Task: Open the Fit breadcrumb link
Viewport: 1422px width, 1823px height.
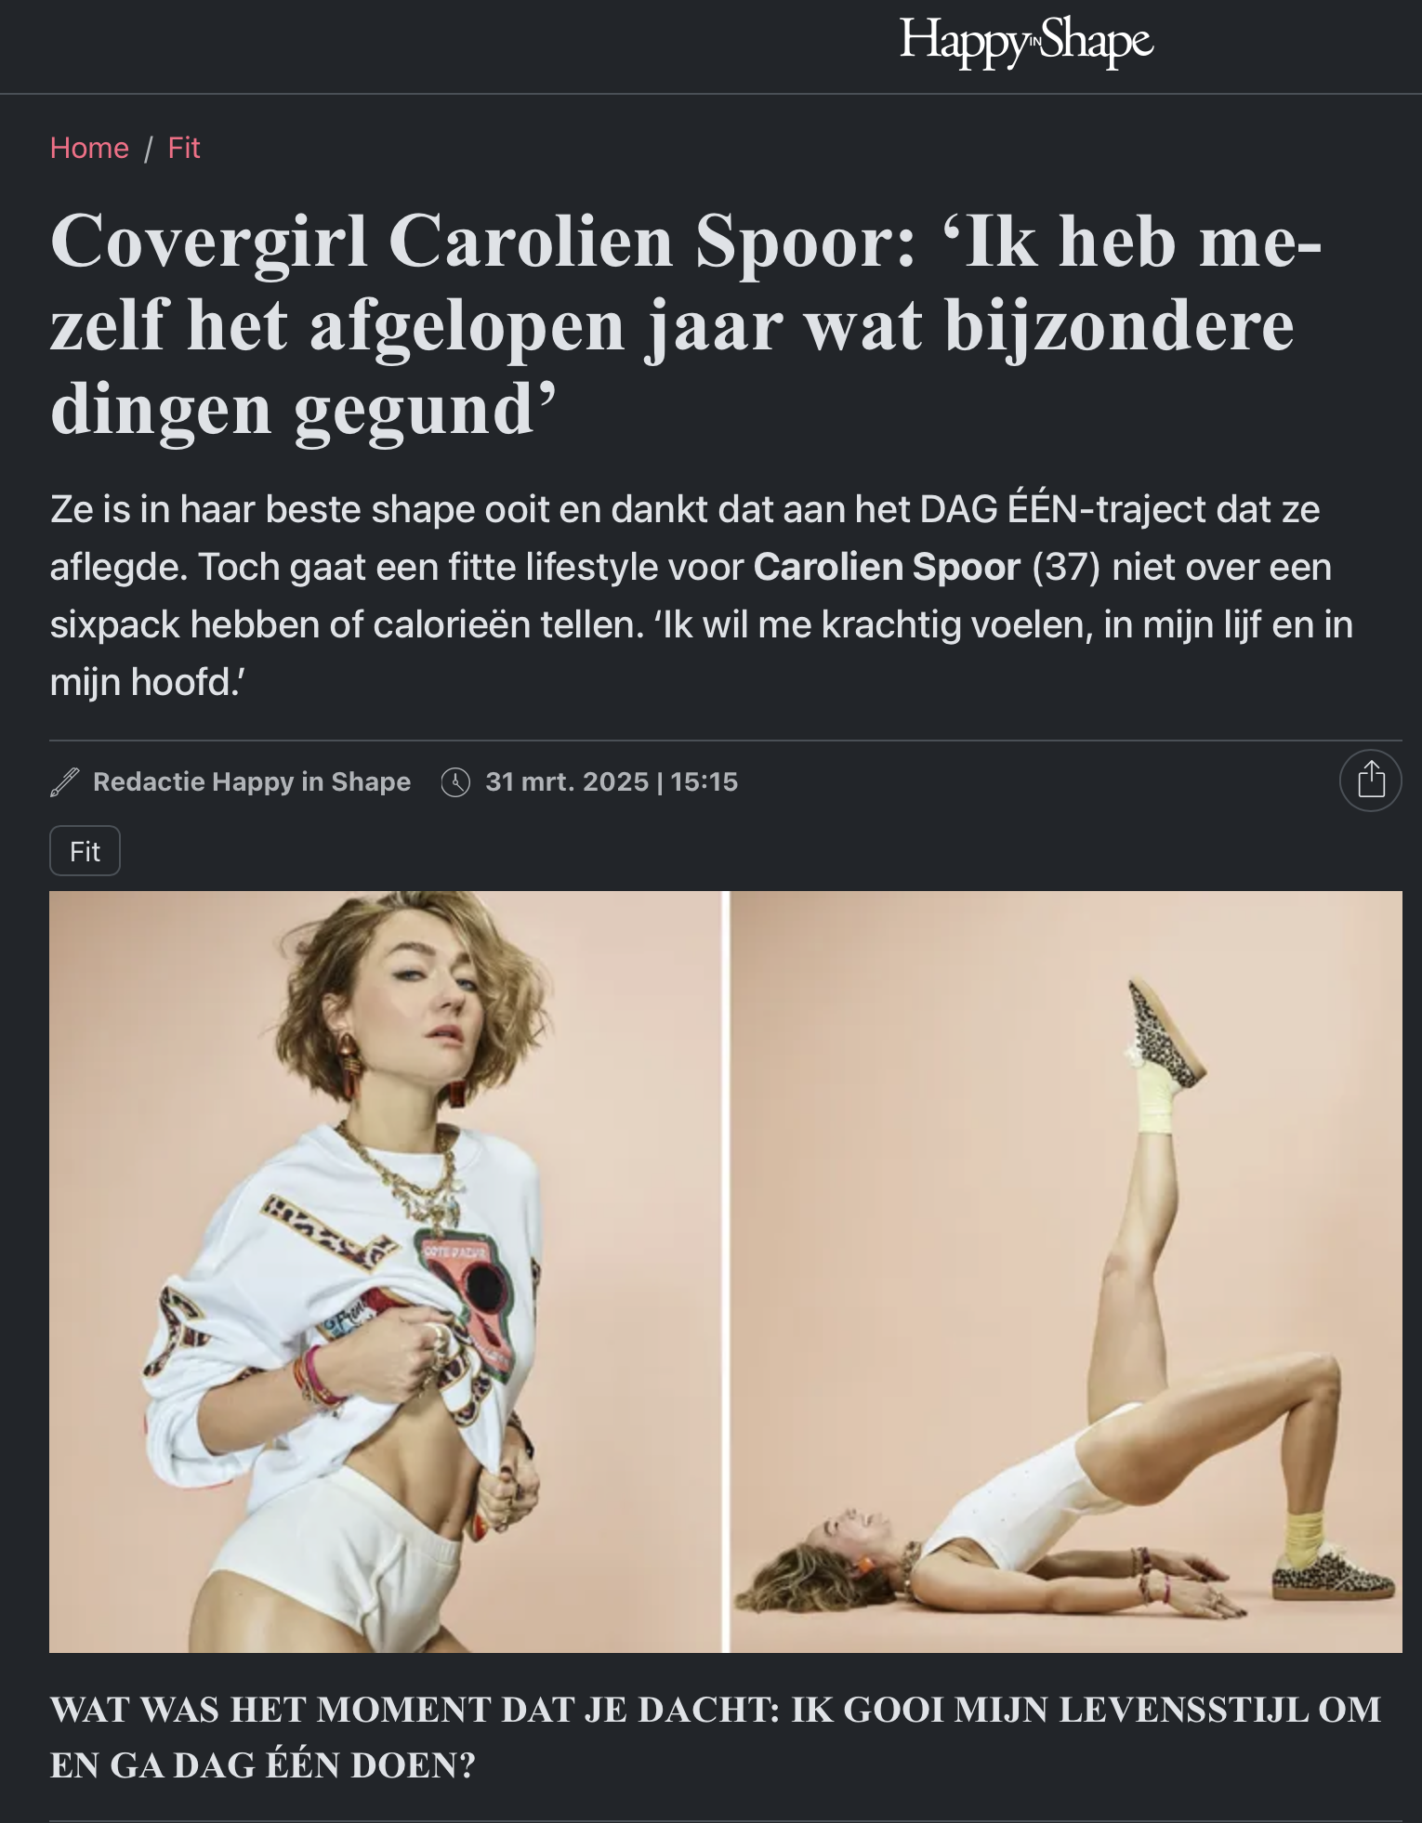Action: pyautogui.click(x=184, y=148)
